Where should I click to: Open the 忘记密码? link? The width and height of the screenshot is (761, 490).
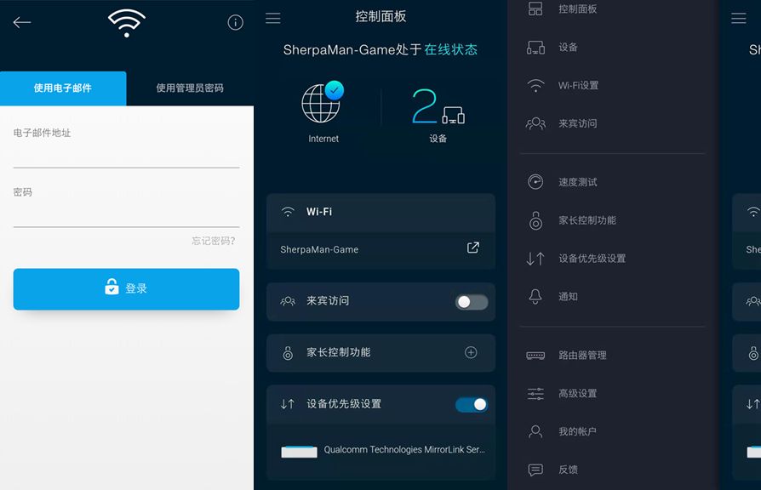(x=214, y=241)
